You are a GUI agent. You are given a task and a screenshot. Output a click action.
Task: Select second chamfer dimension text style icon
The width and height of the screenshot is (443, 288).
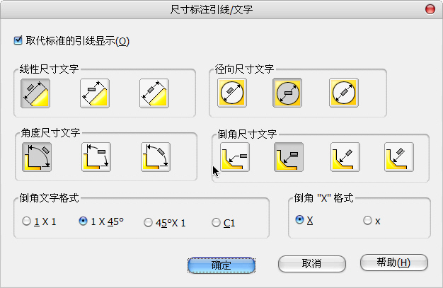coord(289,157)
